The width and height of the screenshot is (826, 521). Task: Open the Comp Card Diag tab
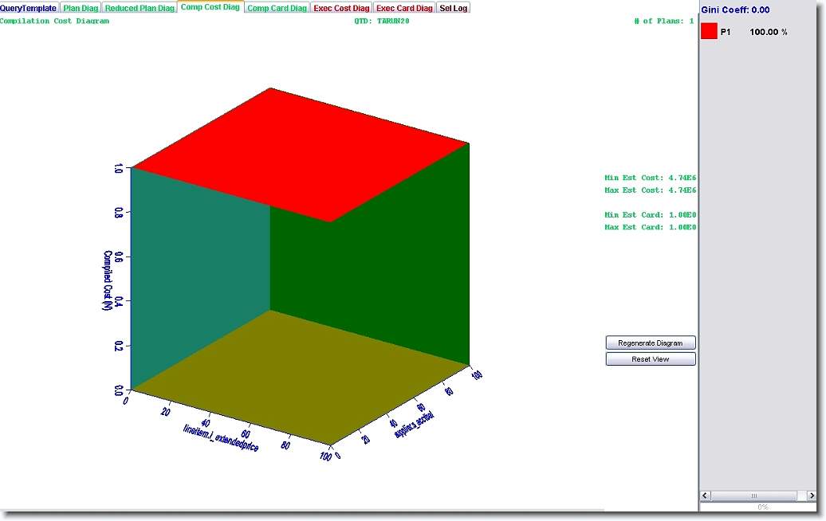tap(277, 8)
